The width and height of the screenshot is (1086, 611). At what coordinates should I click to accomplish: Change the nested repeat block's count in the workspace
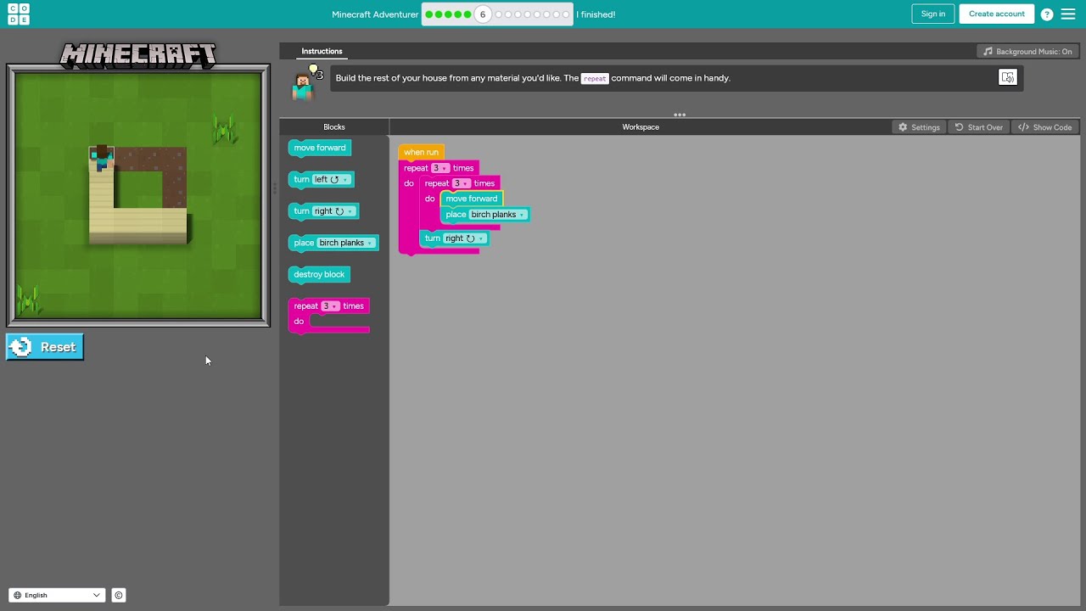click(461, 183)
